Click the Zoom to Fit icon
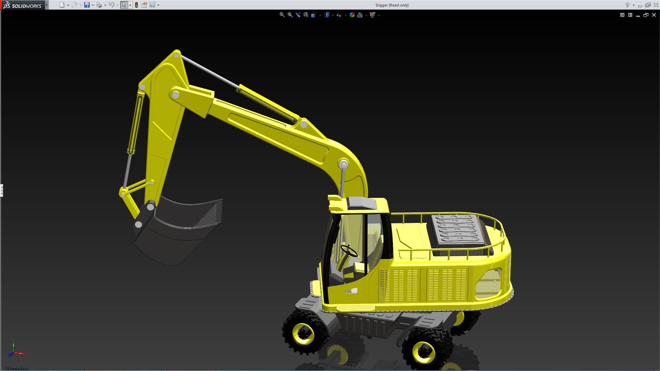Image resolution: width=660 pixels, height=371 pixels. 282,15
